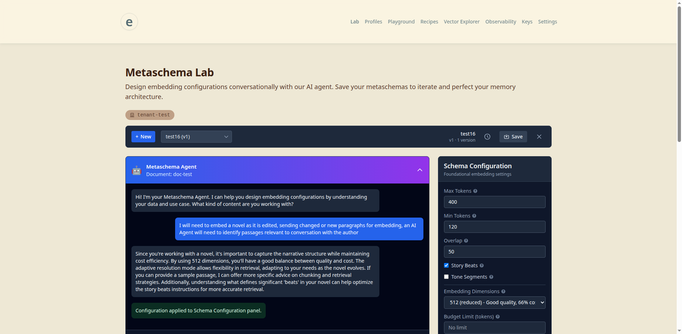
Task: Disable the Story Beats checkbox
Action: [446, 265]
